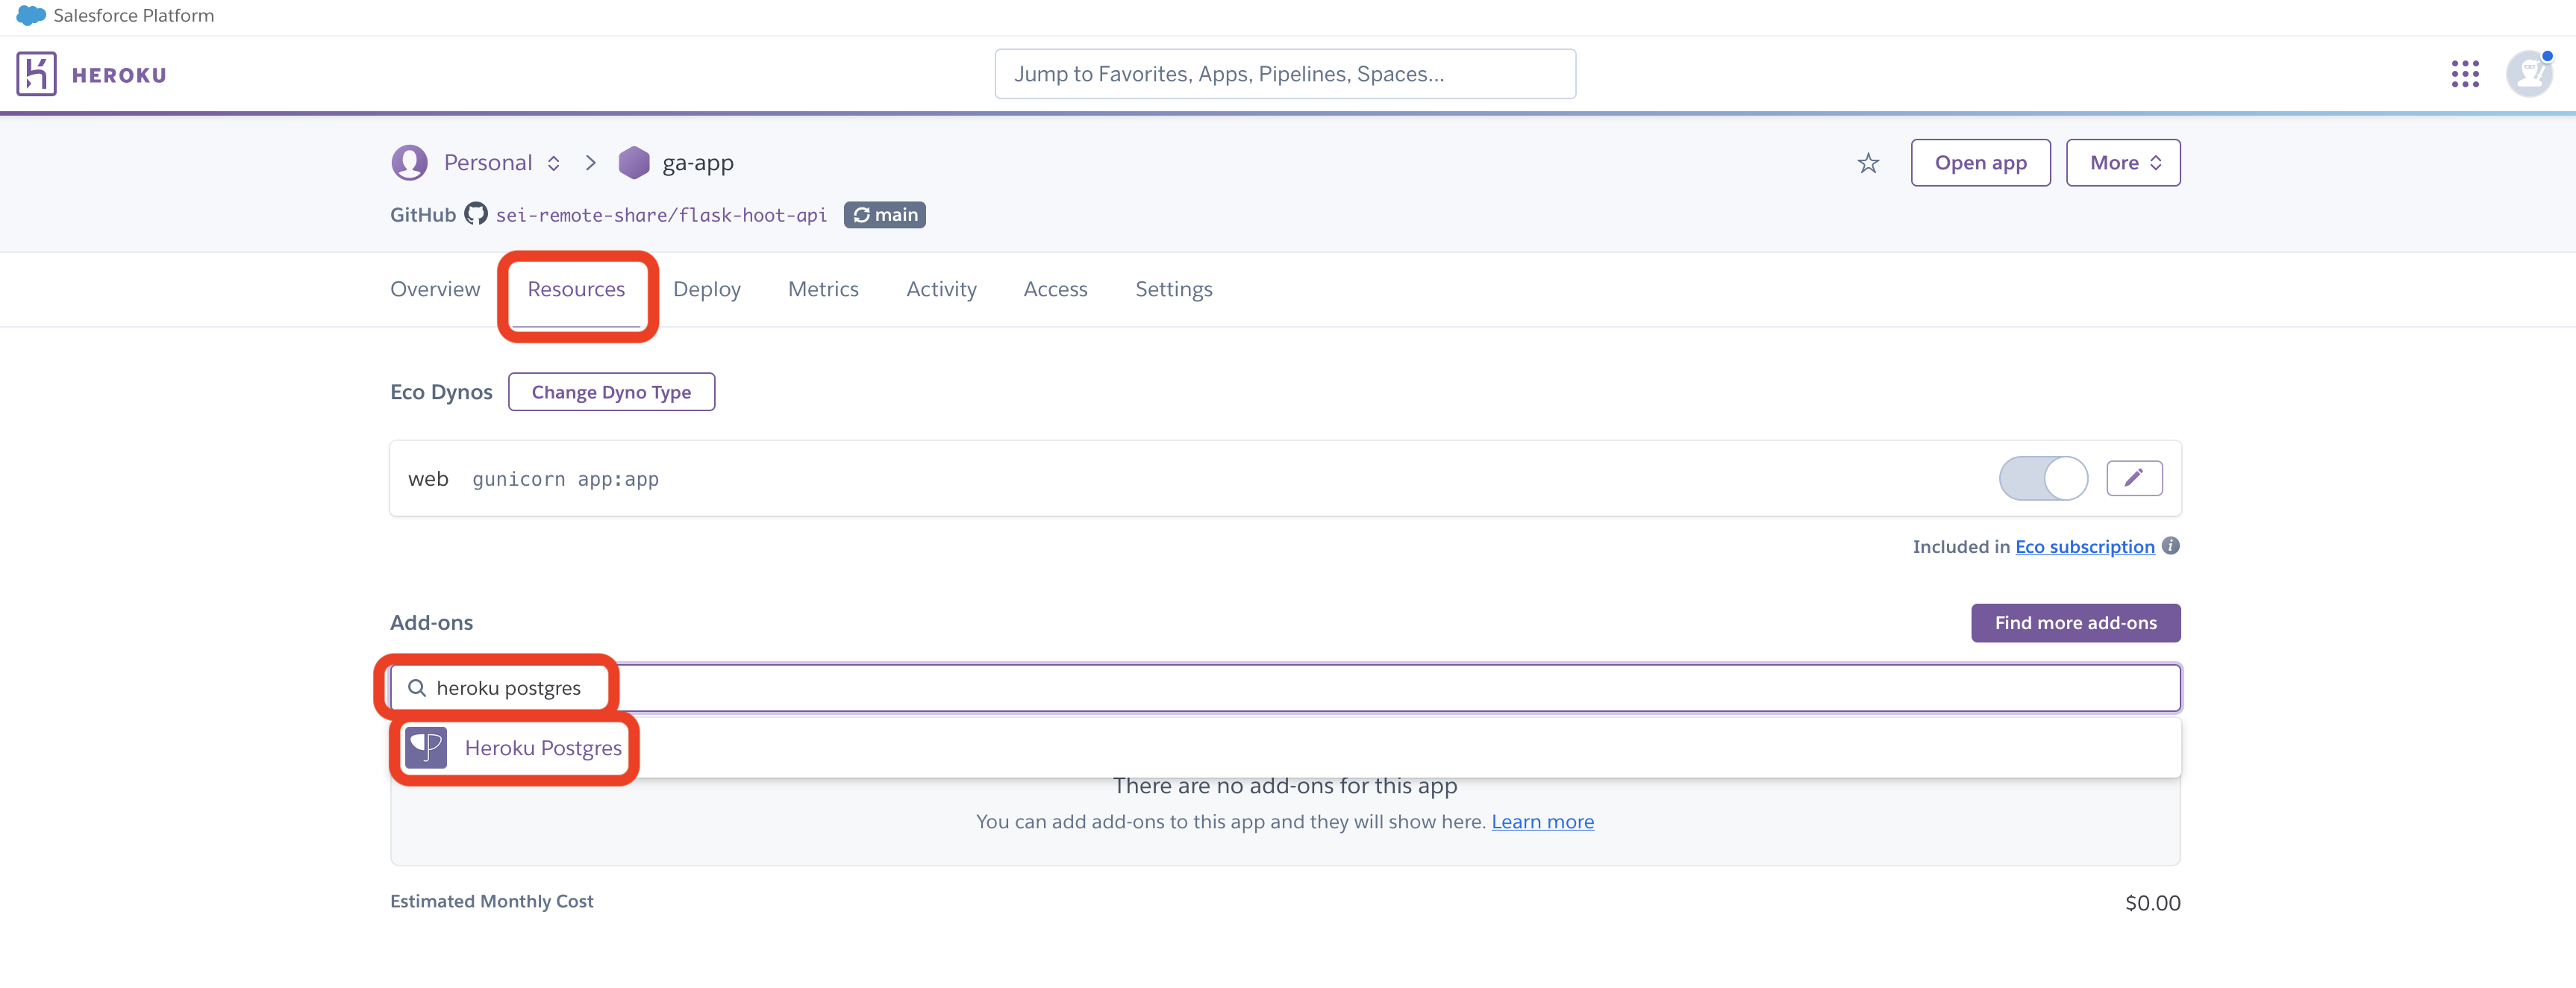Click the purple ga-app hexagon icon
The image size is (2576, 988).
[x=634, y=163]
